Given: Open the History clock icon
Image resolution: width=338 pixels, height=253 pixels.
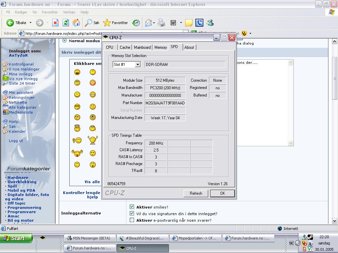Looking at the screenshot, I should [x=136, y=23].
